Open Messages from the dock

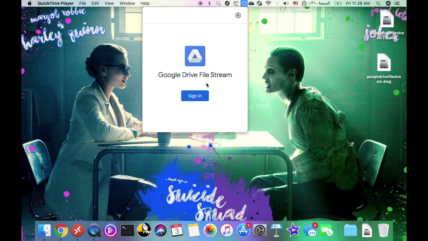(310, 230)
